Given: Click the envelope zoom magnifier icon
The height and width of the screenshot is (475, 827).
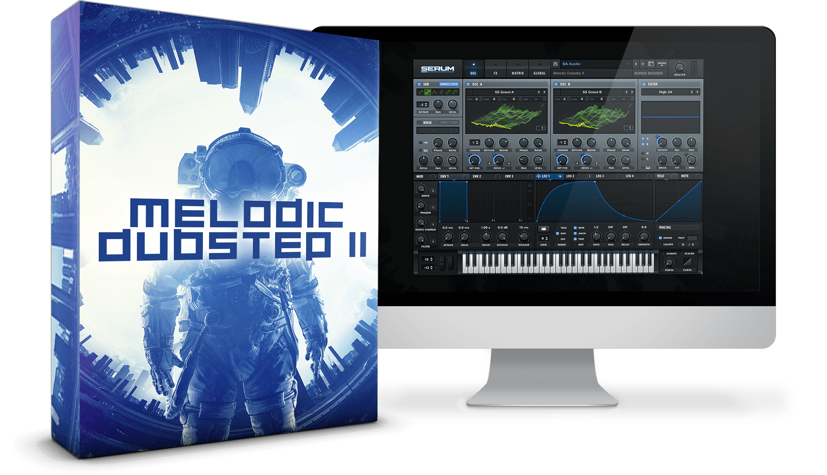Looking at the screenshot, I should 530,204.
